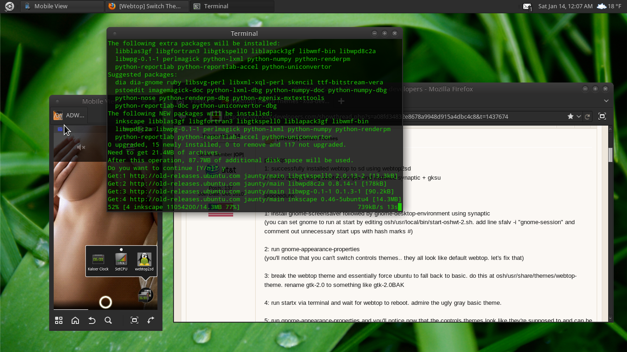The width and height of the screenshot is (627, 352).
Task: Close the Terminal window
Action: pyautogui.click(x=395, y=33)
